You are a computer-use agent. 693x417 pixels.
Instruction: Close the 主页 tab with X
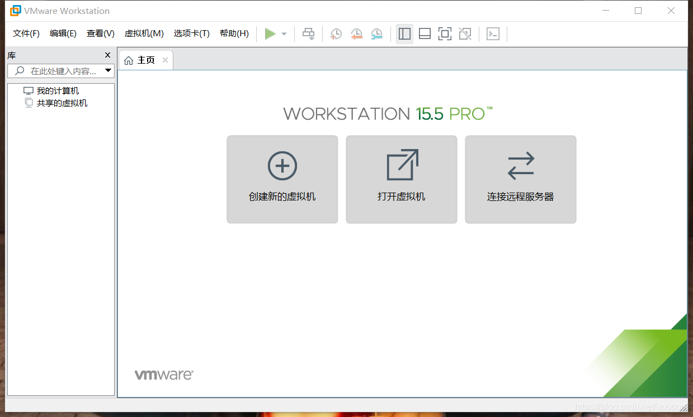point(165,60)
